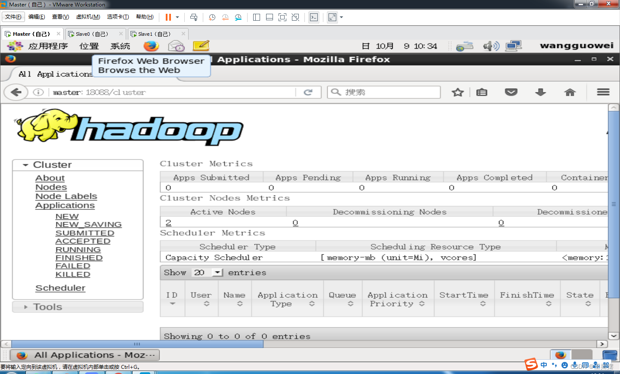Image resolution: width=620 pixels, height=374 pixels.
Task: Toggle the thumbnail bar view icon
Action: tap(270, 17)
